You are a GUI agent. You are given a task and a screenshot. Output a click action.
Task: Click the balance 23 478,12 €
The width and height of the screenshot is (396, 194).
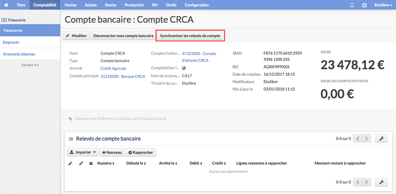coord(352,65)
